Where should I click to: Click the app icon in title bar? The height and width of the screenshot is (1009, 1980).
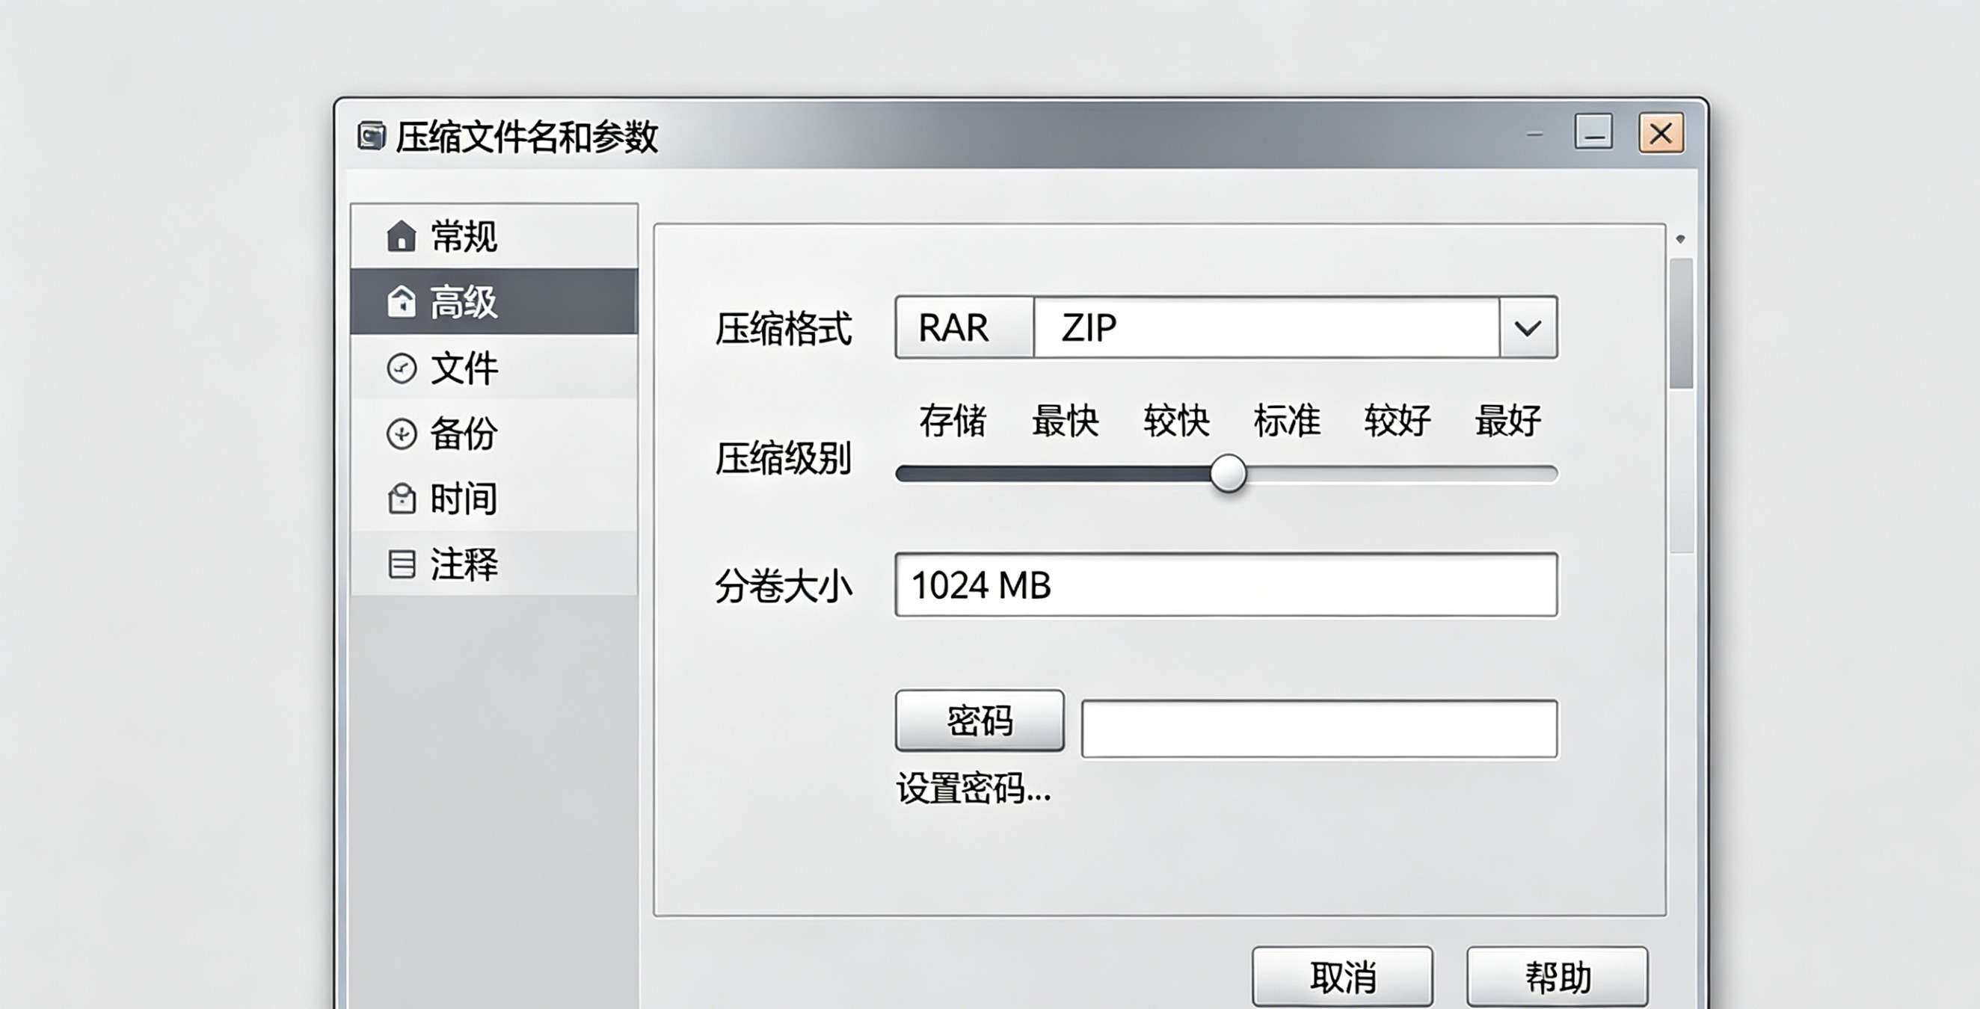tap(371, 136)
